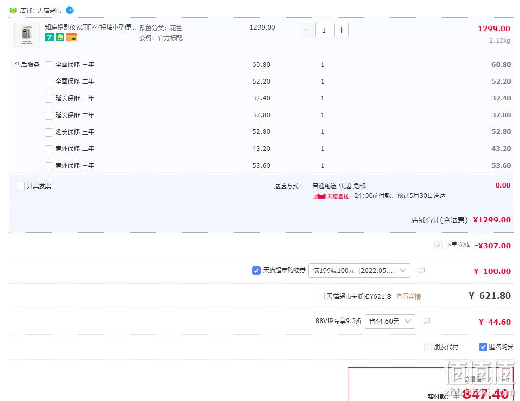The width and height of the screenshot is (520, 401).
Task: Click the 普通配送 快递 免邮 shipping text
Action: coord(339,186)
